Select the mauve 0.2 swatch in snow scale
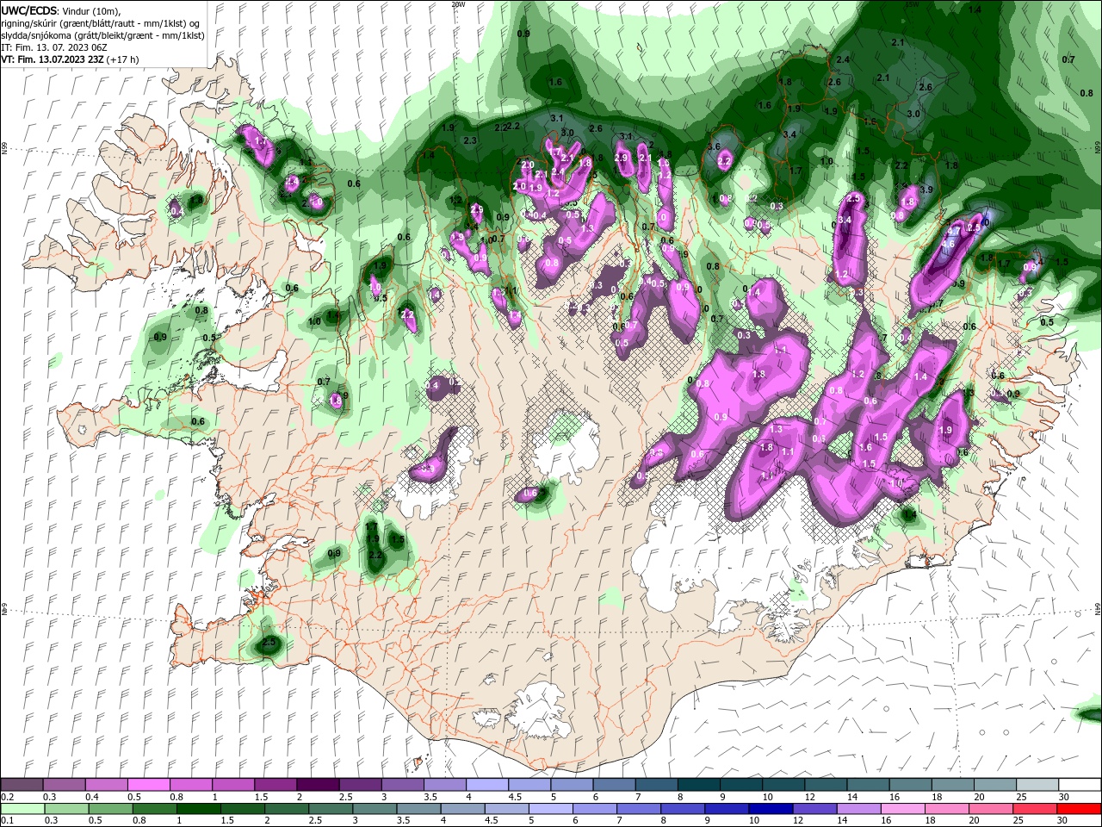Image resolution: width=1102 pixels, height=827 pixels. tap(22, 785)
